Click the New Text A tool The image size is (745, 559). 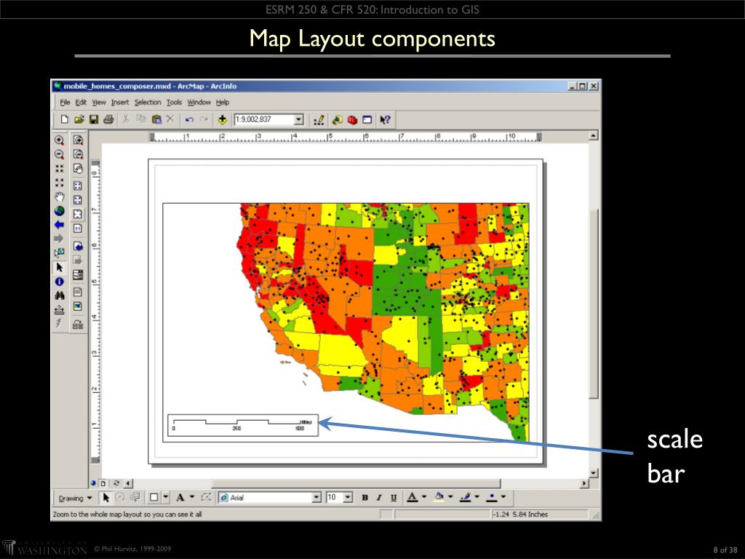pyautogui.click(x=180, y=498)
